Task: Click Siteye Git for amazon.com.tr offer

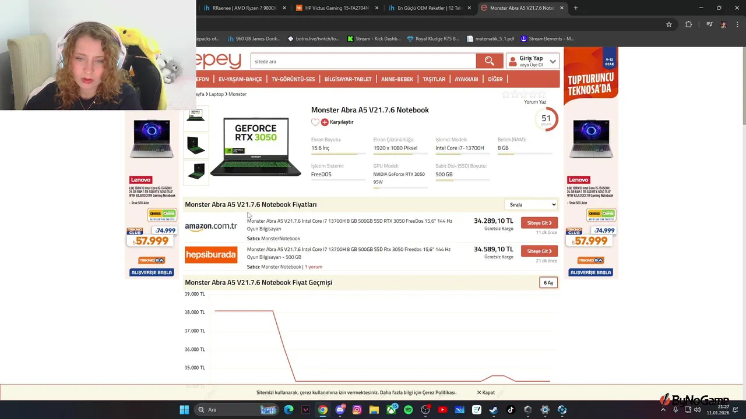Action: pyautogui.click(x=539, y=223)
